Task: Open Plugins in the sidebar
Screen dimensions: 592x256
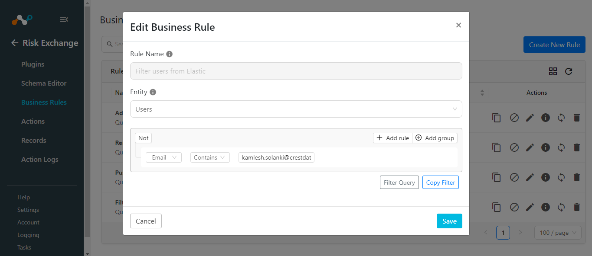Action: tap(33, 64)
